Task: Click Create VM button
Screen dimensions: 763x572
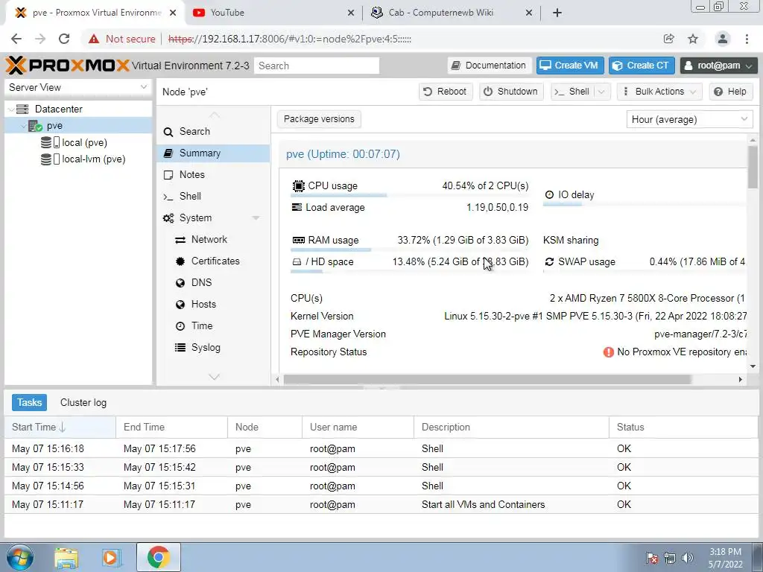Action: tap(570, 66)
